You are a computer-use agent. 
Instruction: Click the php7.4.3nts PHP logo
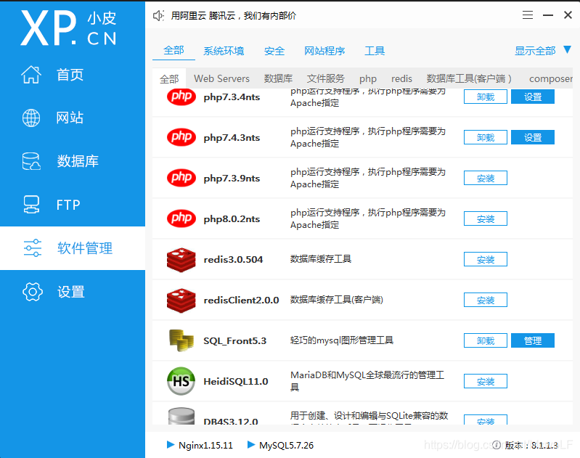point(181,137)
